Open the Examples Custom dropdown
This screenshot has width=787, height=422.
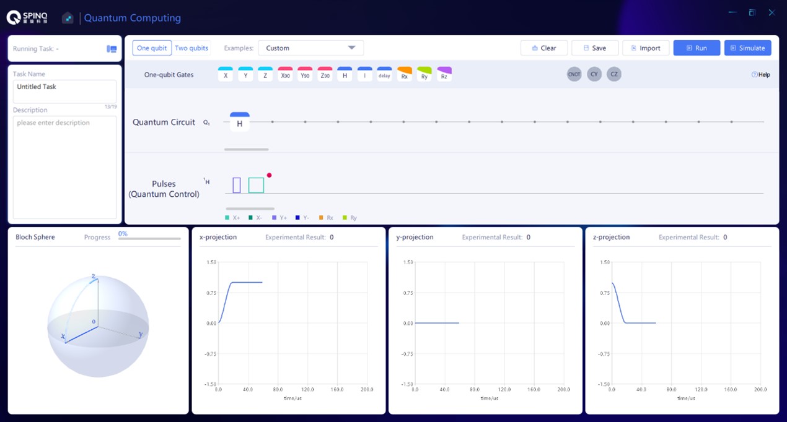tap(310, 48)
